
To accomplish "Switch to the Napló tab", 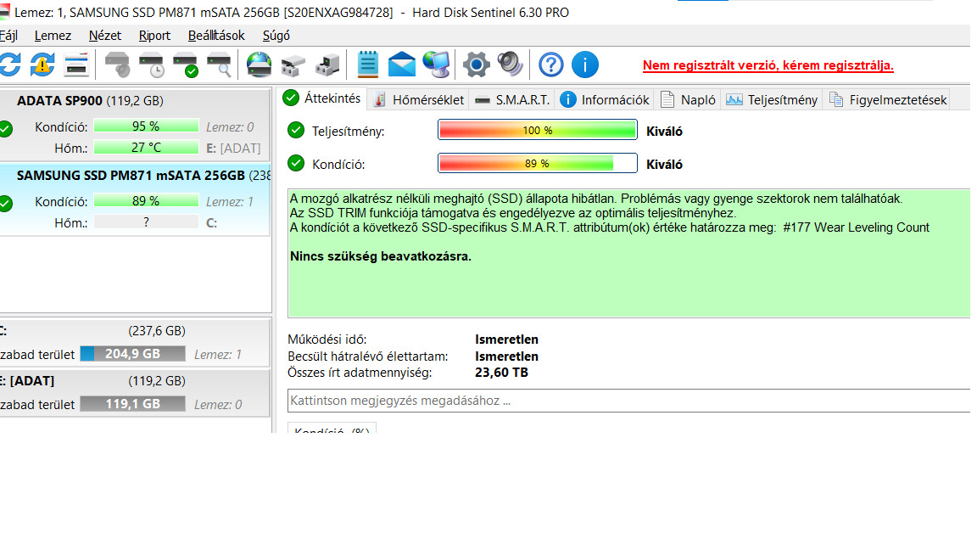I will pos(688,100).
